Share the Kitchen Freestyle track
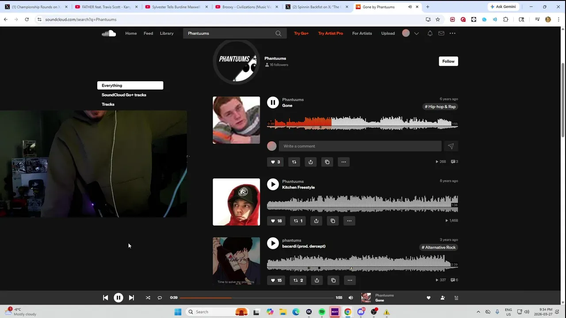The height and width of the screenshot is (318, 566). (x=316, y=221)
